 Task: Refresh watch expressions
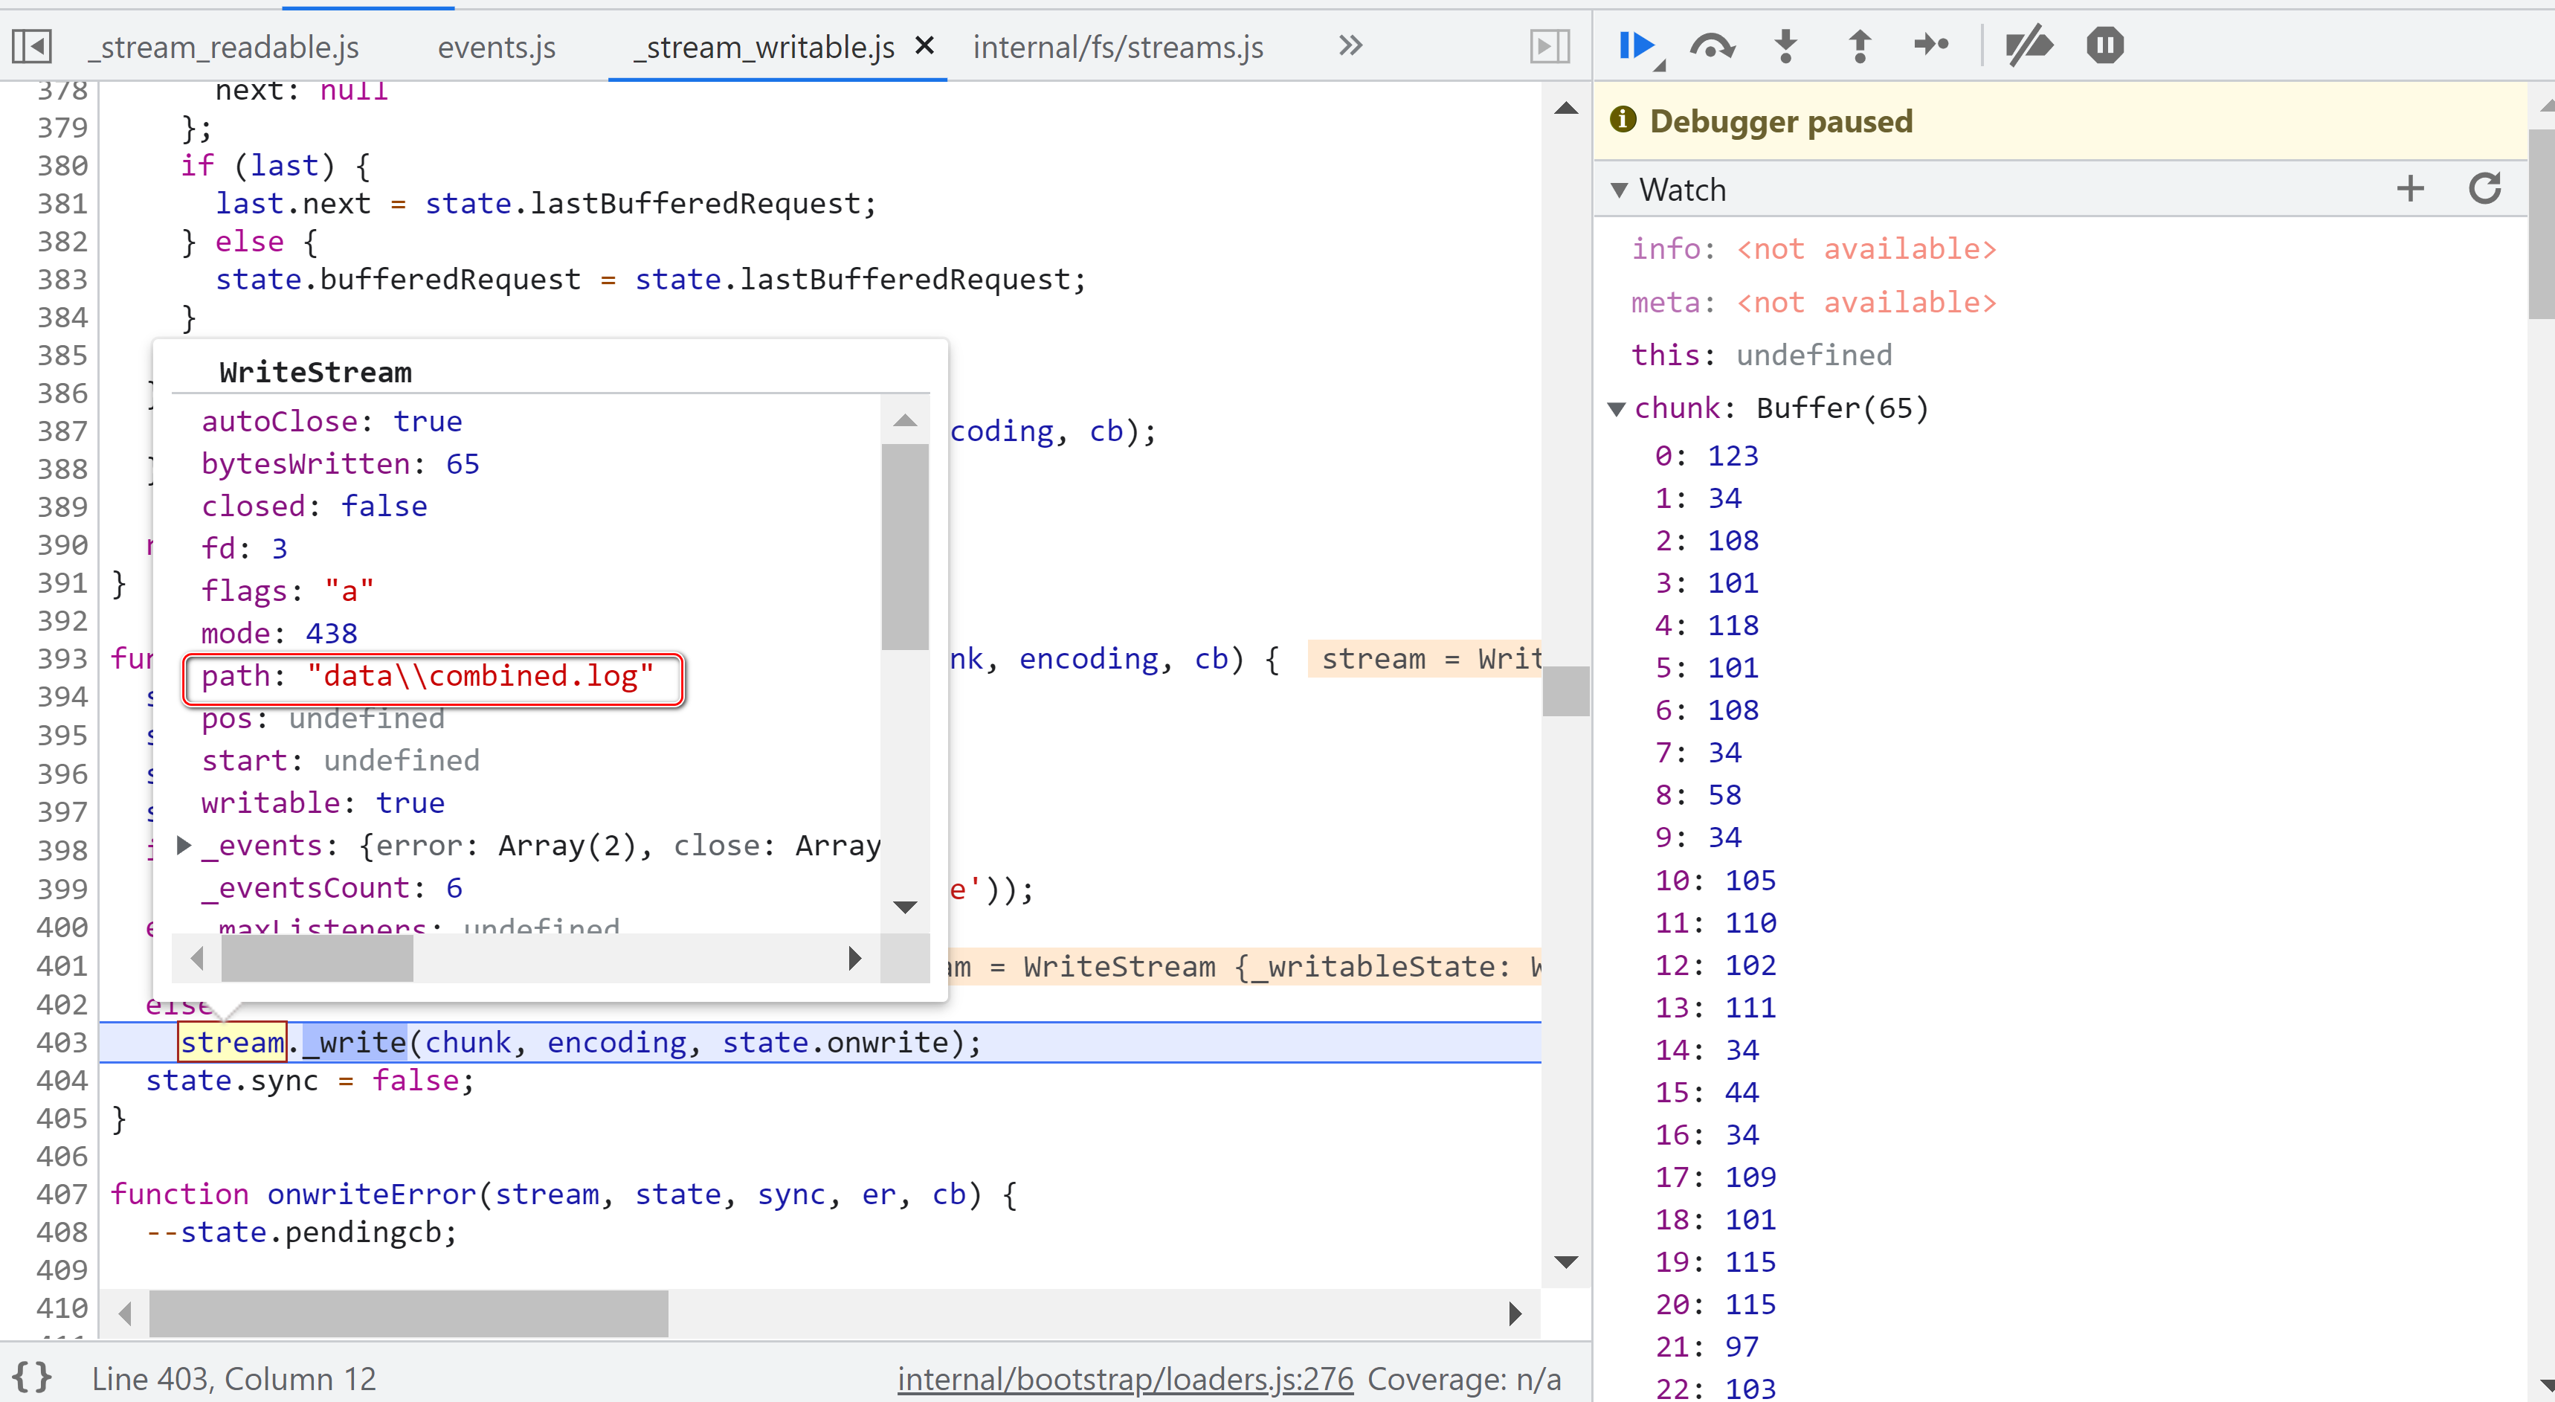tap(2484, 188)
